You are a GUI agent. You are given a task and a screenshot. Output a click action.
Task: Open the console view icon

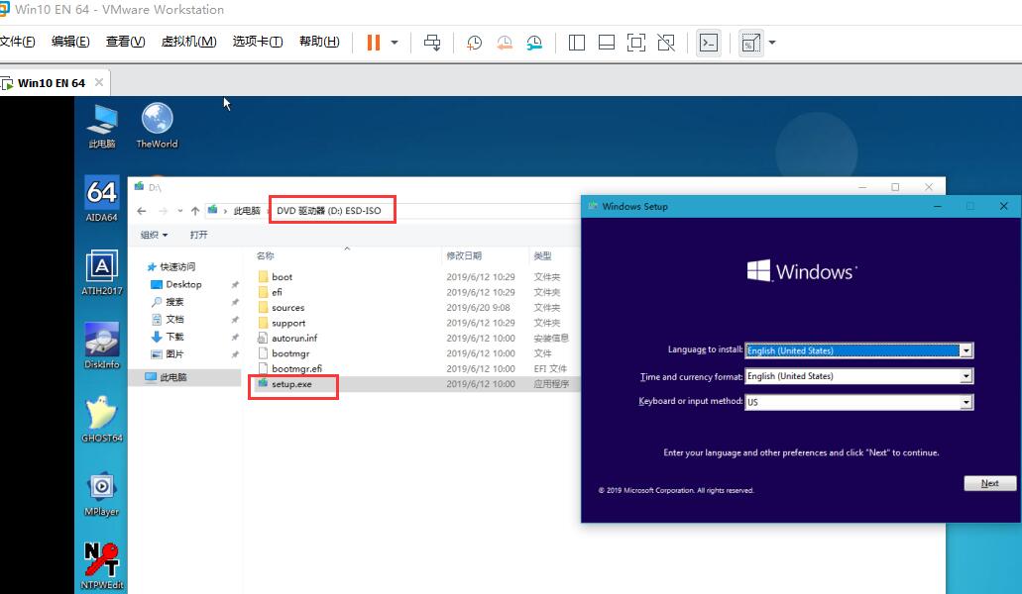coord(709,43)
